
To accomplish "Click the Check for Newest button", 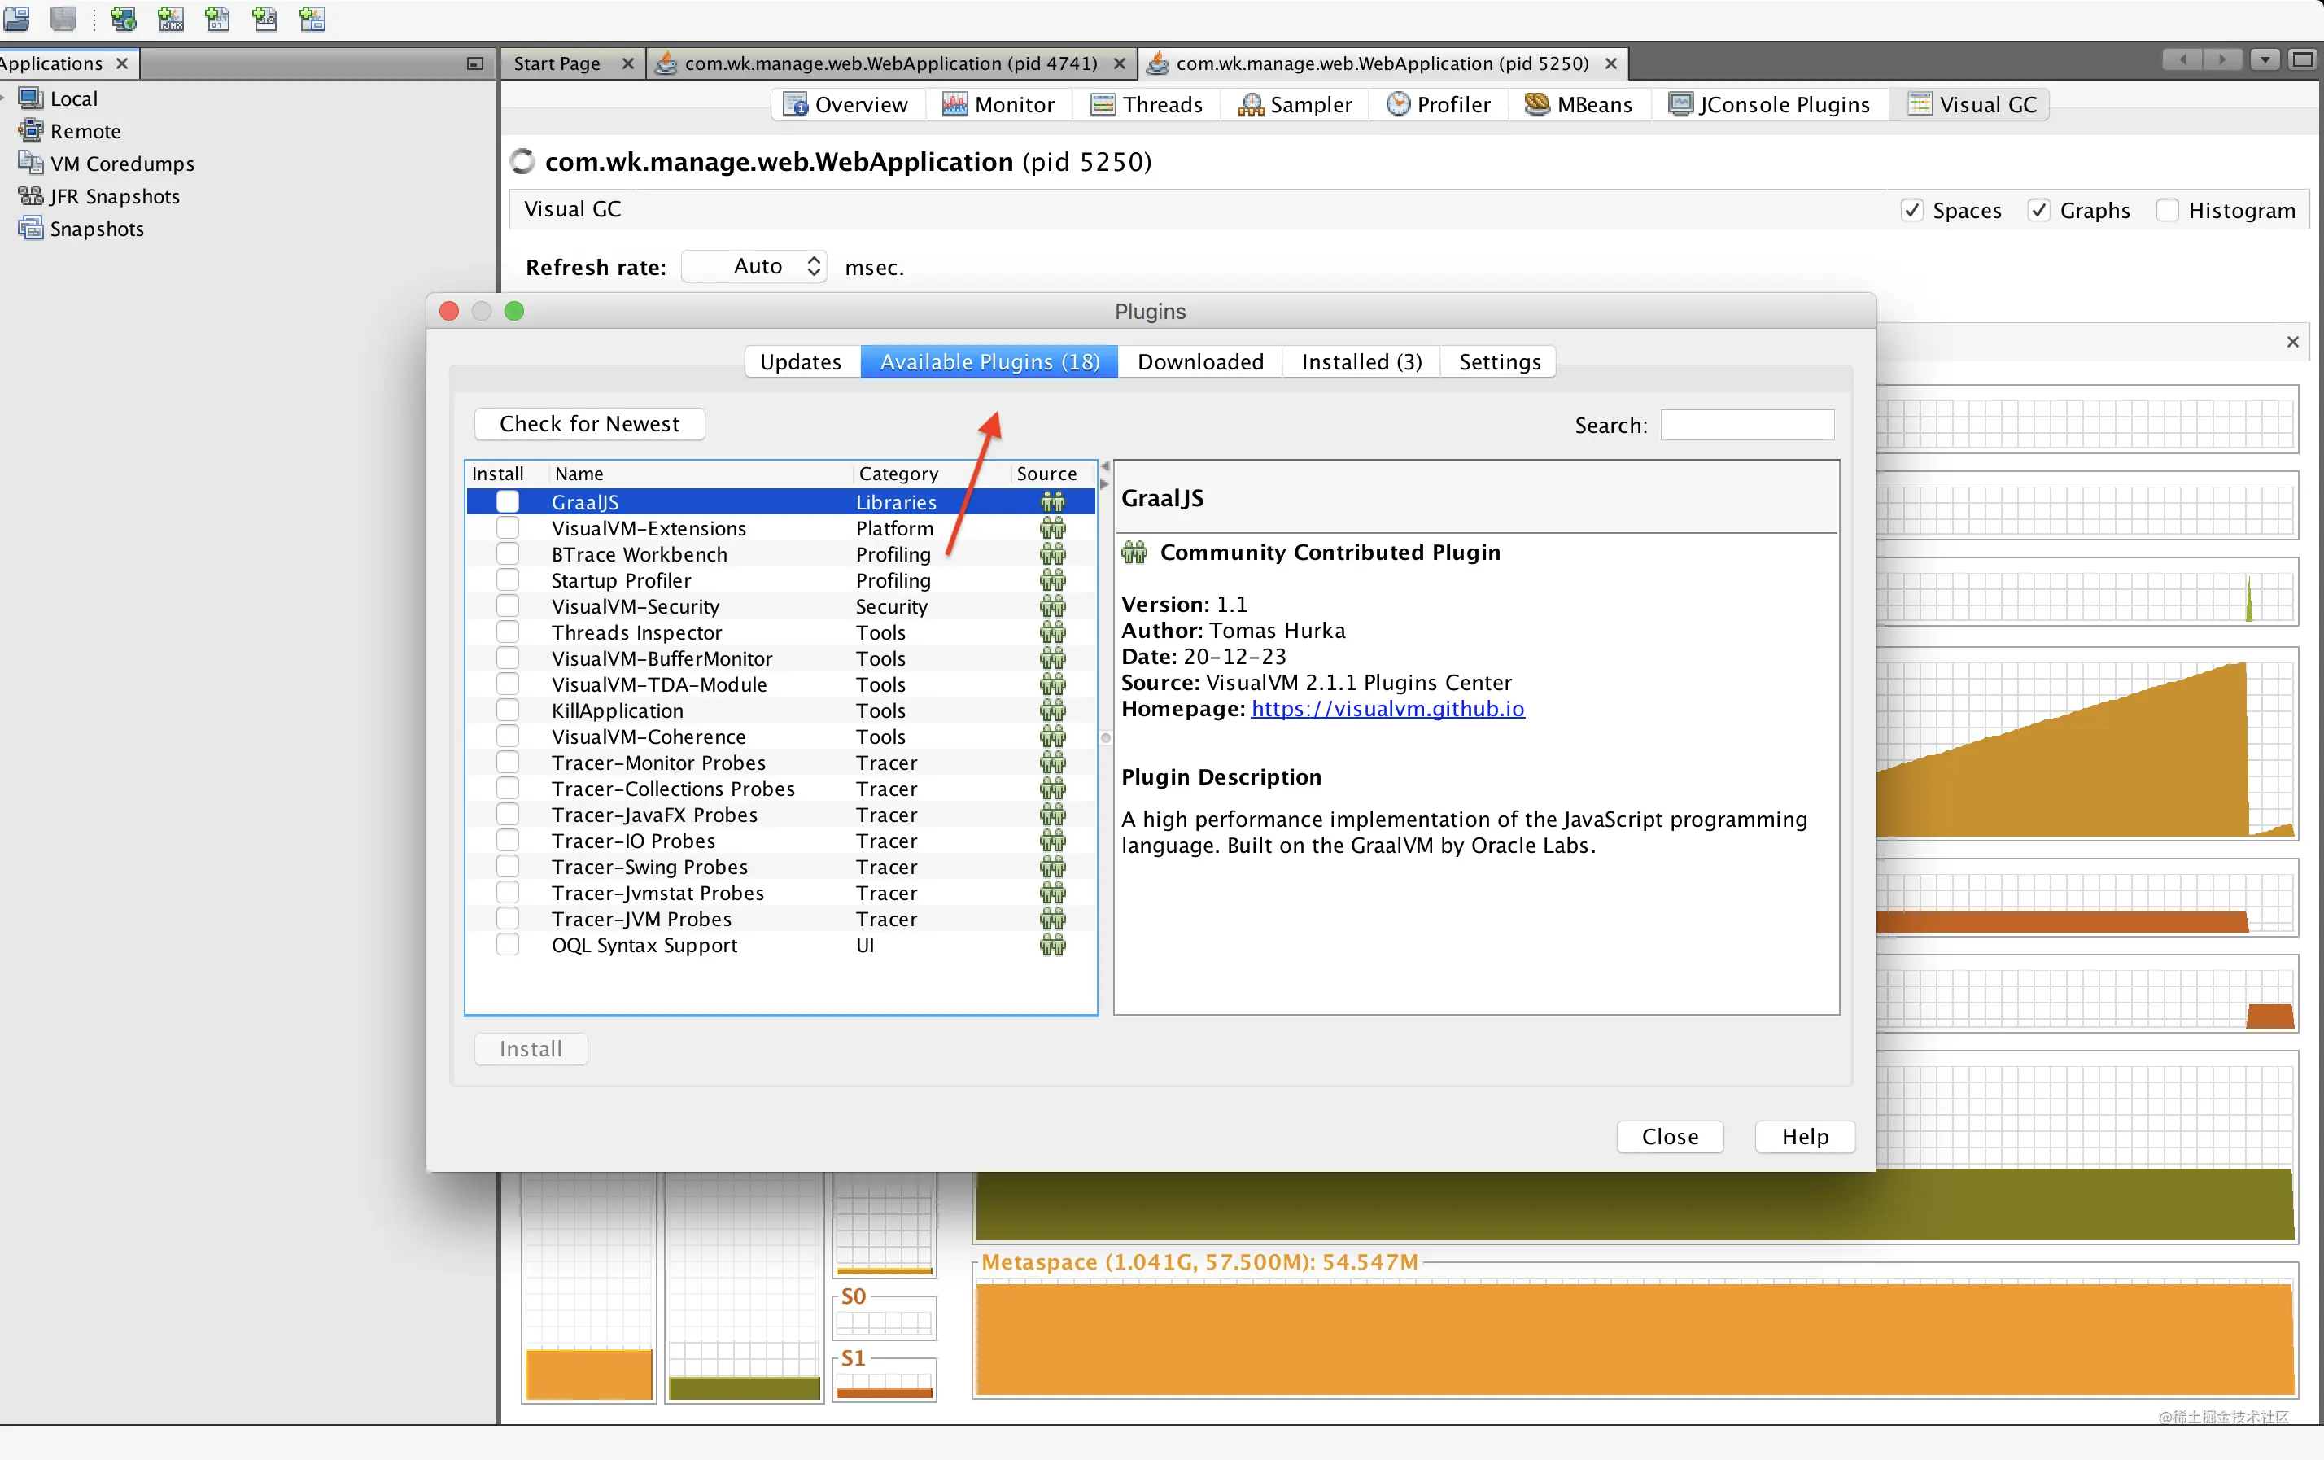I will (x=590, y=424).
